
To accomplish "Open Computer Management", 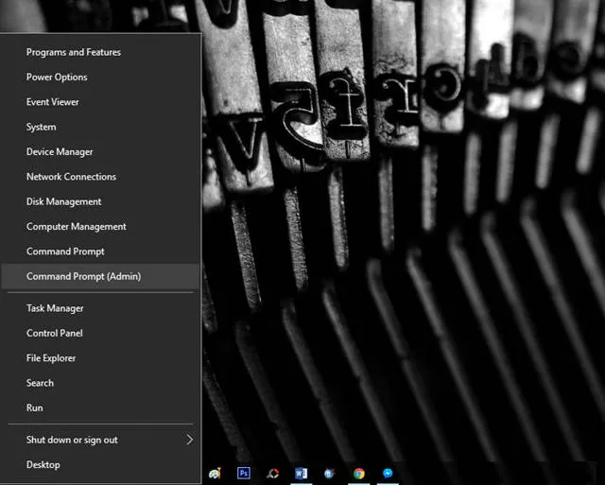I will (x=100, y=227).
